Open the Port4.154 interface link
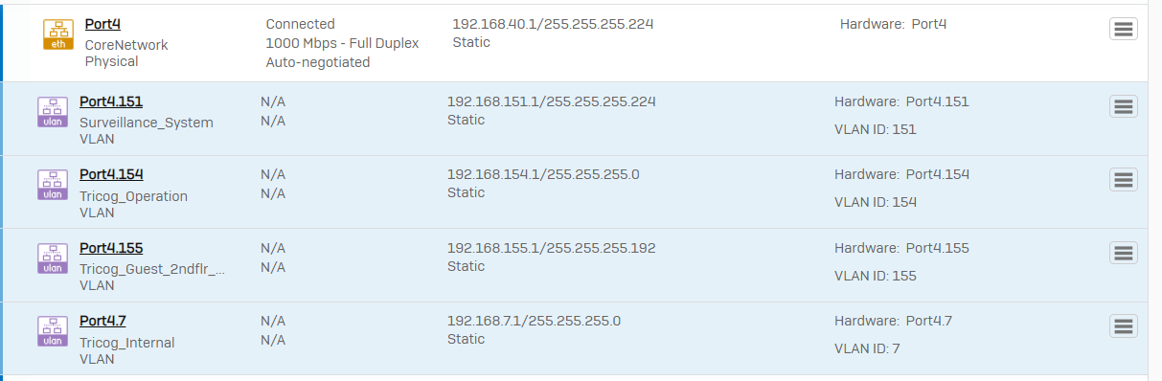The image size is (1162, 381). point(111,174)
